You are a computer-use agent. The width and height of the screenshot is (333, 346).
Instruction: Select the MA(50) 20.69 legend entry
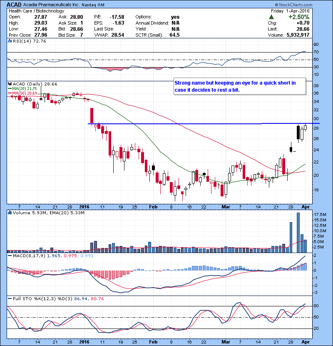[x=22, y=93]
